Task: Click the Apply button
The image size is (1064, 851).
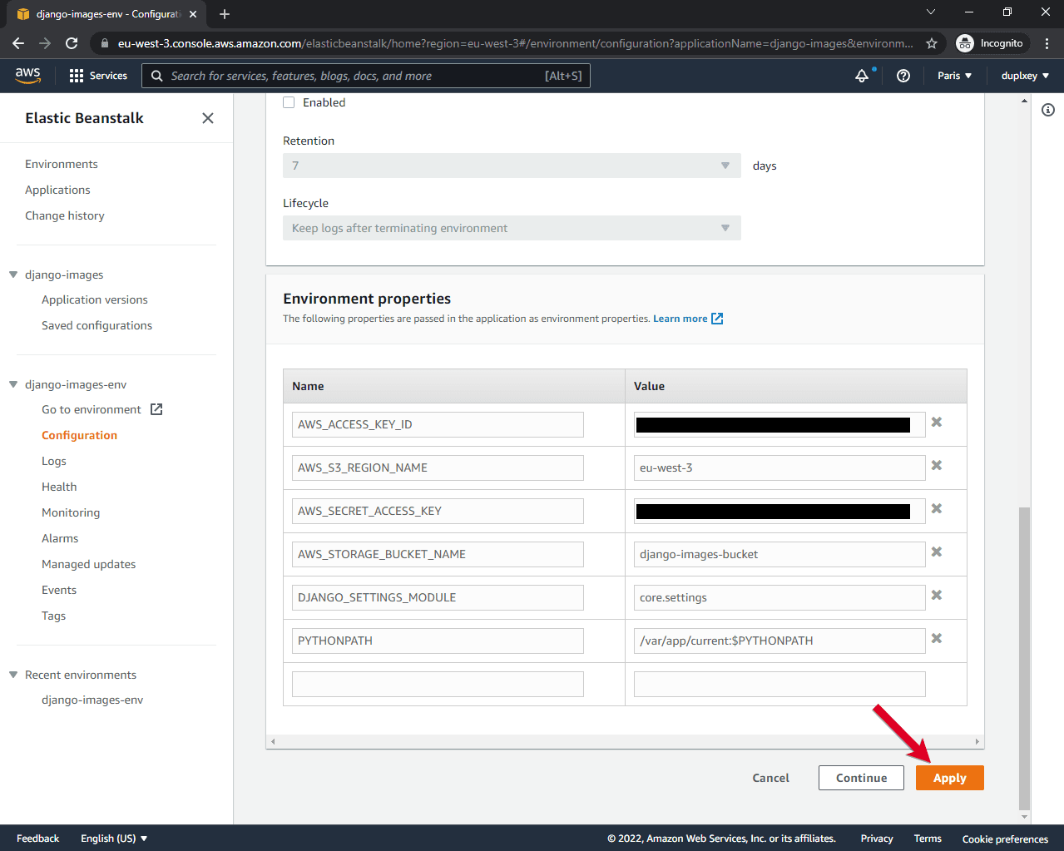Action: point(949,777)
